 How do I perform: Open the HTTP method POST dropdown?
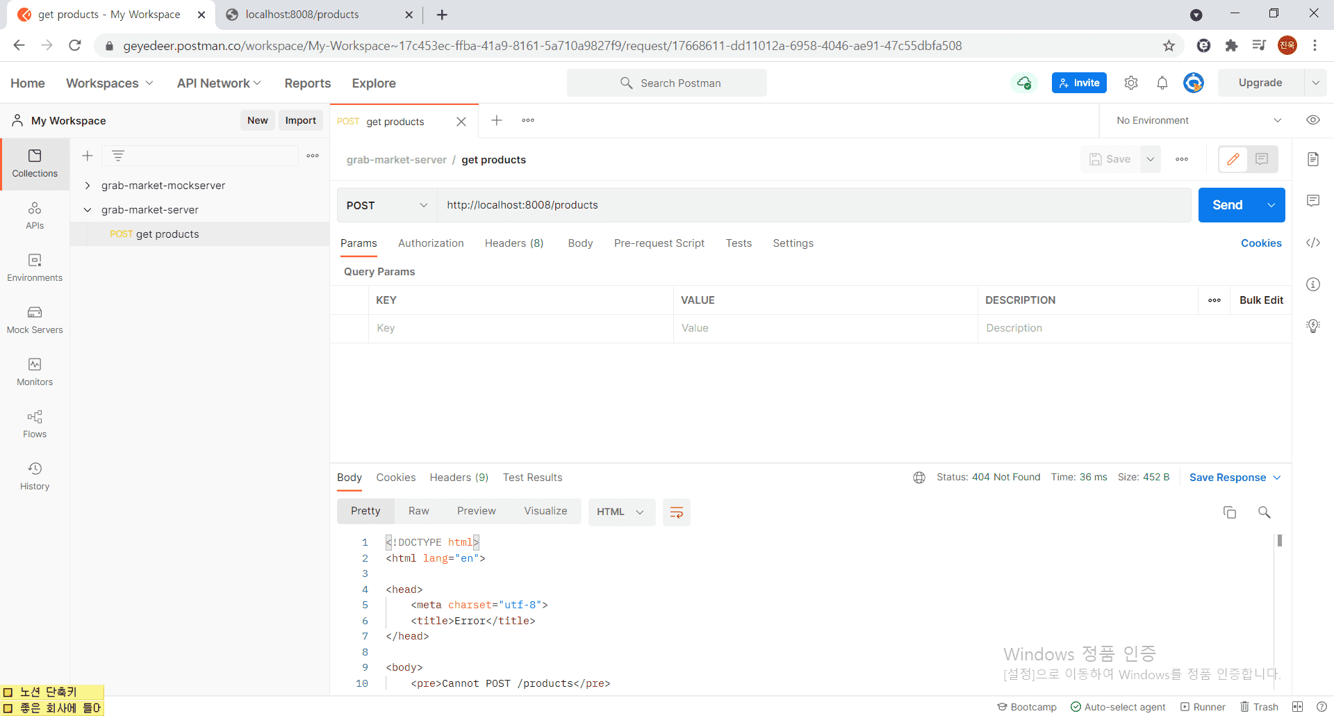387,205
